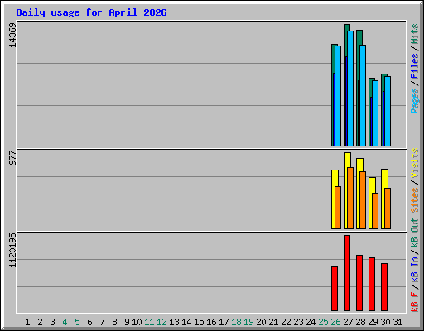Click the 'Sites' legend label
The height and width of the screenshot is (331, 424).
tap(414, 200)
